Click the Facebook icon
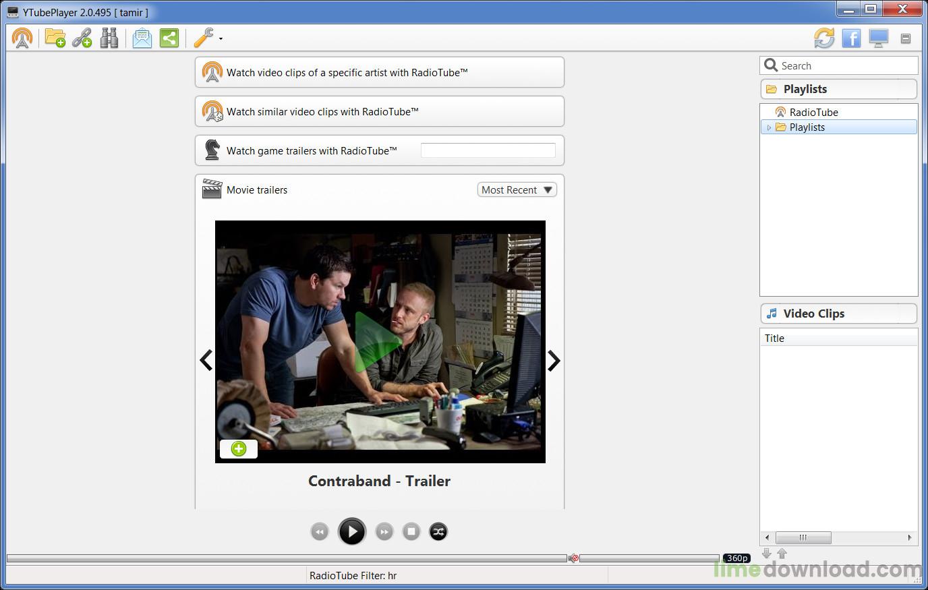 [x=851, y=38]
